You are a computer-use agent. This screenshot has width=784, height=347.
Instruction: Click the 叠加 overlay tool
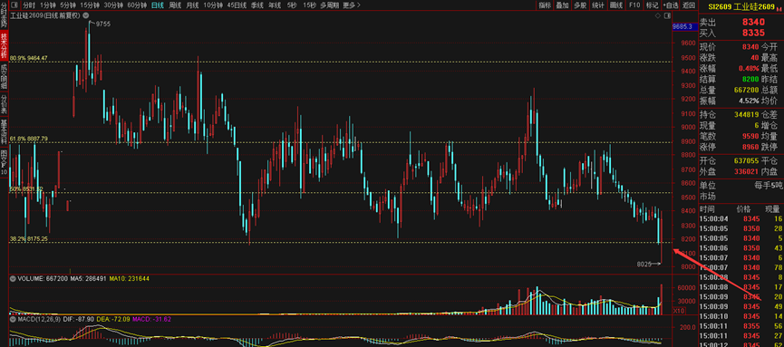click(x=563, y=5)
